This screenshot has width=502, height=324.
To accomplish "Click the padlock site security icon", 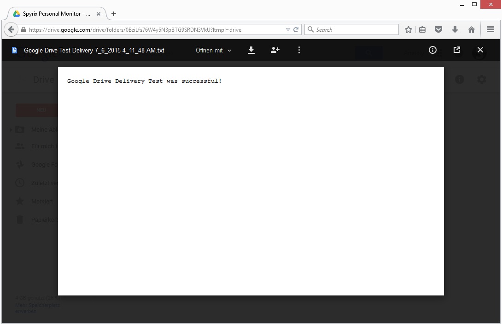I will [x=23, y=30].
